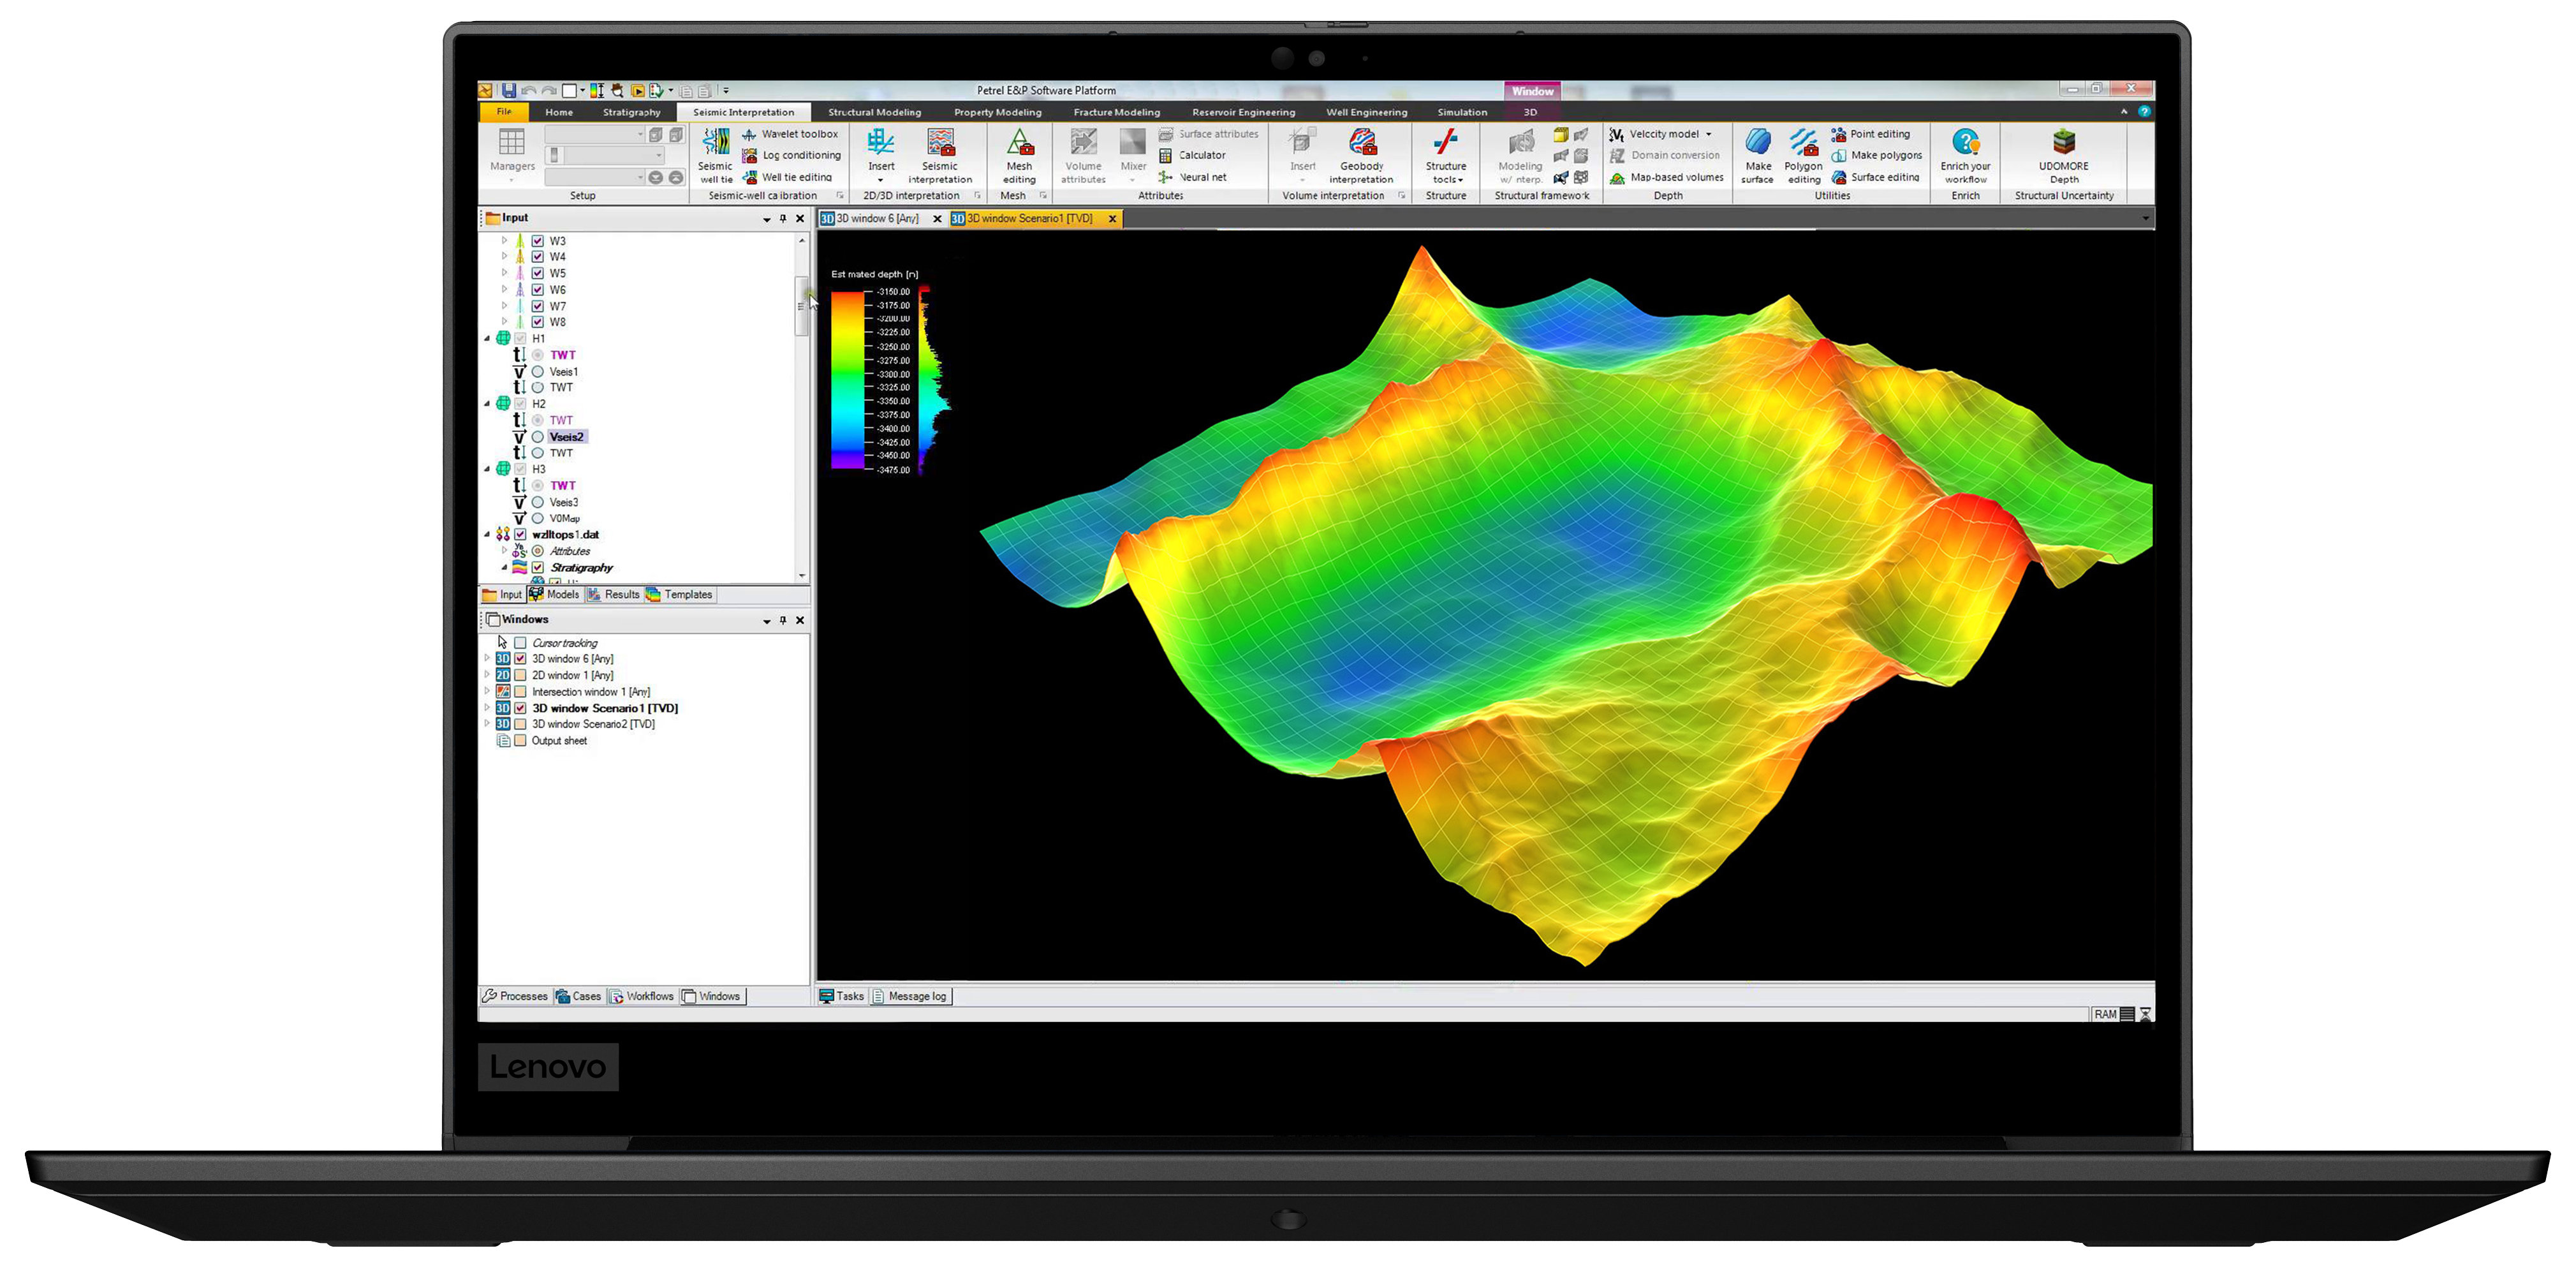Screen dimensions: 2576x1276
Task: Collapse the H2 tree node
Action: pos(488,404)
